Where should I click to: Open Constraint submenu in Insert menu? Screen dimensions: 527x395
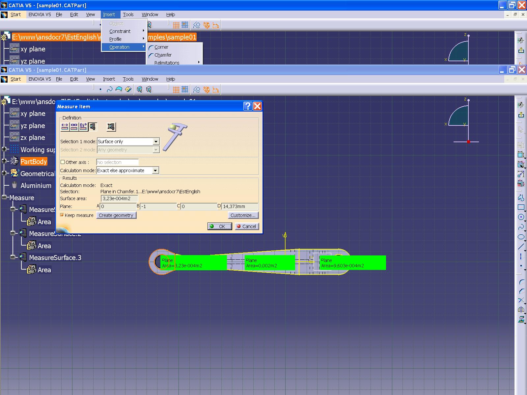(x=124, y=31)
